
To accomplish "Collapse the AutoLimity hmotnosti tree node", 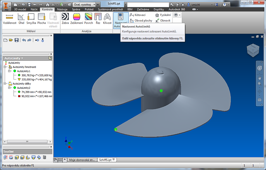I will (x=5, y=67).
